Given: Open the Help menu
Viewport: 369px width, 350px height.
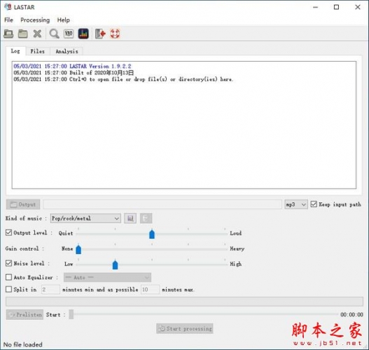Looking at the screenshot, I should [x=64, y=20].
